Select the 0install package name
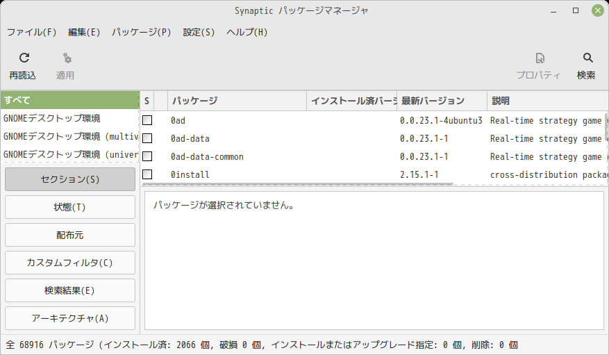This screenshot has height=355, width=609. pyautogui.click(x=190, y=174)
